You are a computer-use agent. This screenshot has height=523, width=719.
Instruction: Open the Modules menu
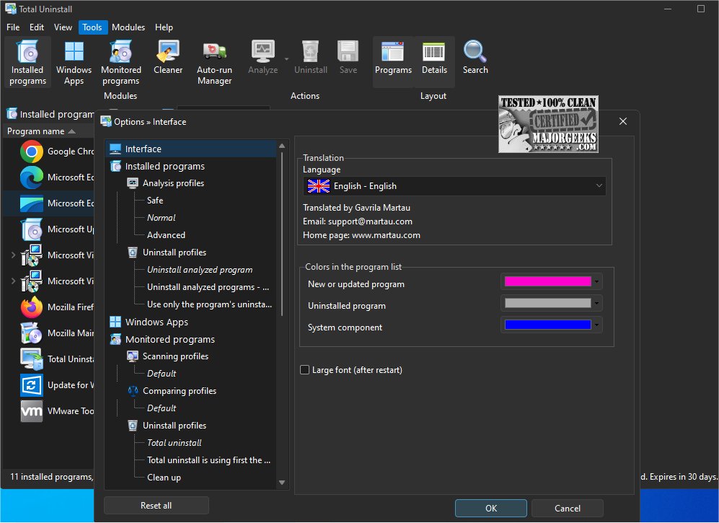[x=128, y=27]
